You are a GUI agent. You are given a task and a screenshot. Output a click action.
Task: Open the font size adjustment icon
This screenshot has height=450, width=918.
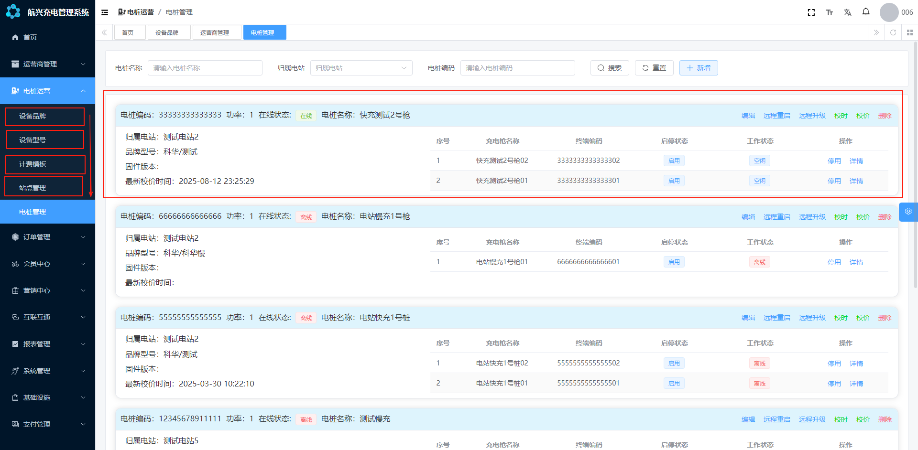coord(829,12)
